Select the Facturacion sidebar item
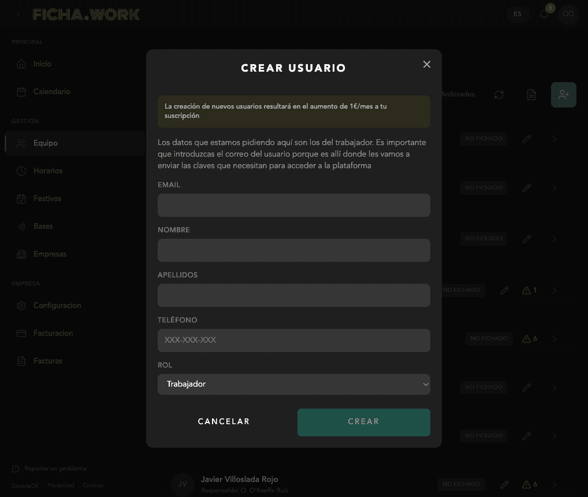This screenshot has height=497, width=588. tap(53, 333)
